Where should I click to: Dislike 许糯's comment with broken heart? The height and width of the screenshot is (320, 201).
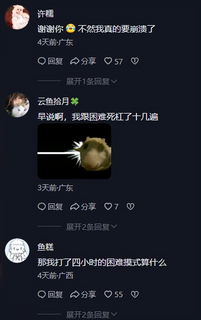[135, 61]
